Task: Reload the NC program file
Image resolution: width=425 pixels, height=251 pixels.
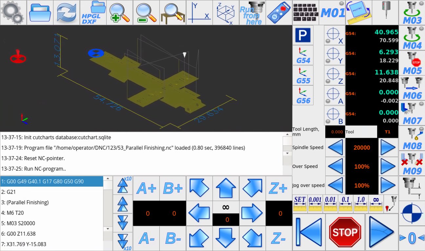Action: [x=67, y=12]
